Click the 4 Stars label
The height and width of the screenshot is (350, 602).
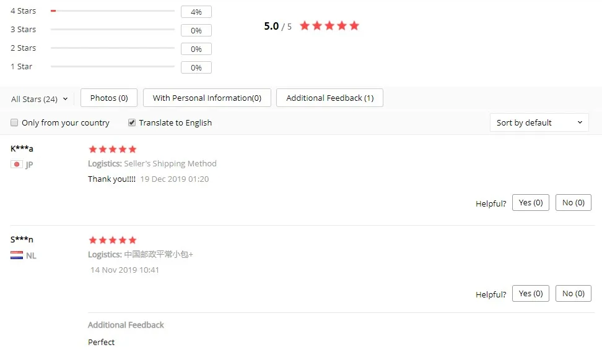pos(24,11)
